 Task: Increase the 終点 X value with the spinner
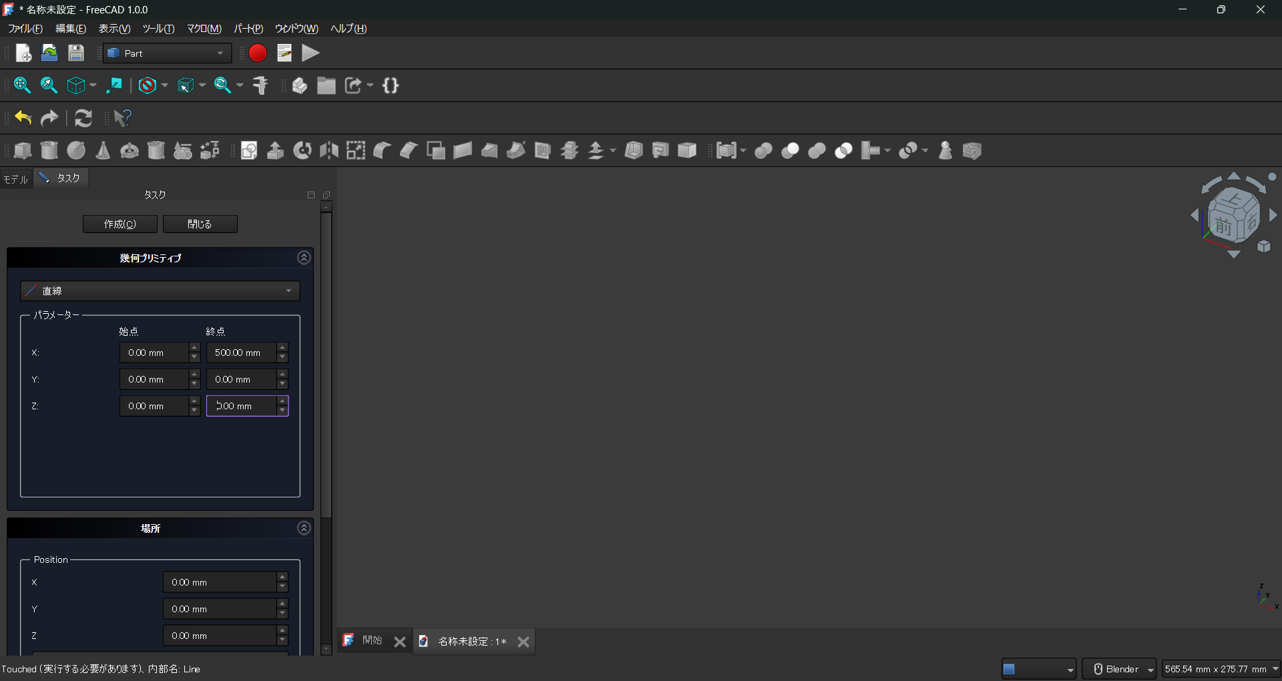pyautogui.click(x=282, y=349)
